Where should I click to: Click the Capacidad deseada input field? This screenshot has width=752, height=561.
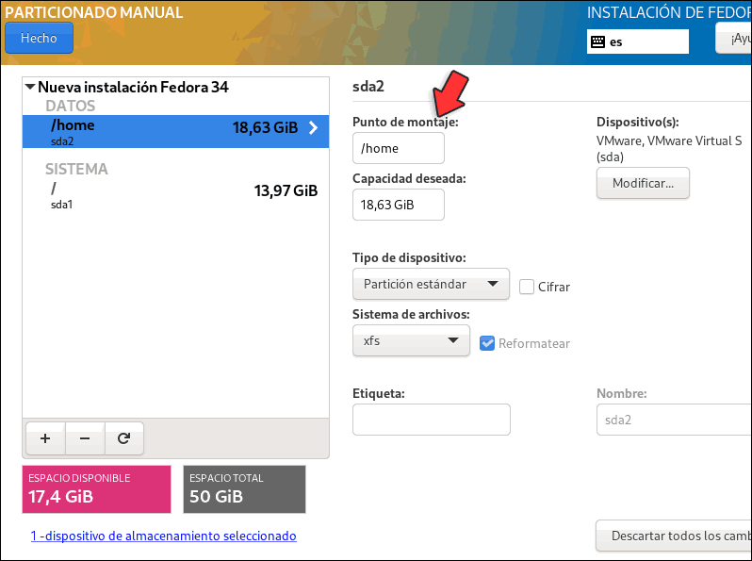tap(398, 205)
